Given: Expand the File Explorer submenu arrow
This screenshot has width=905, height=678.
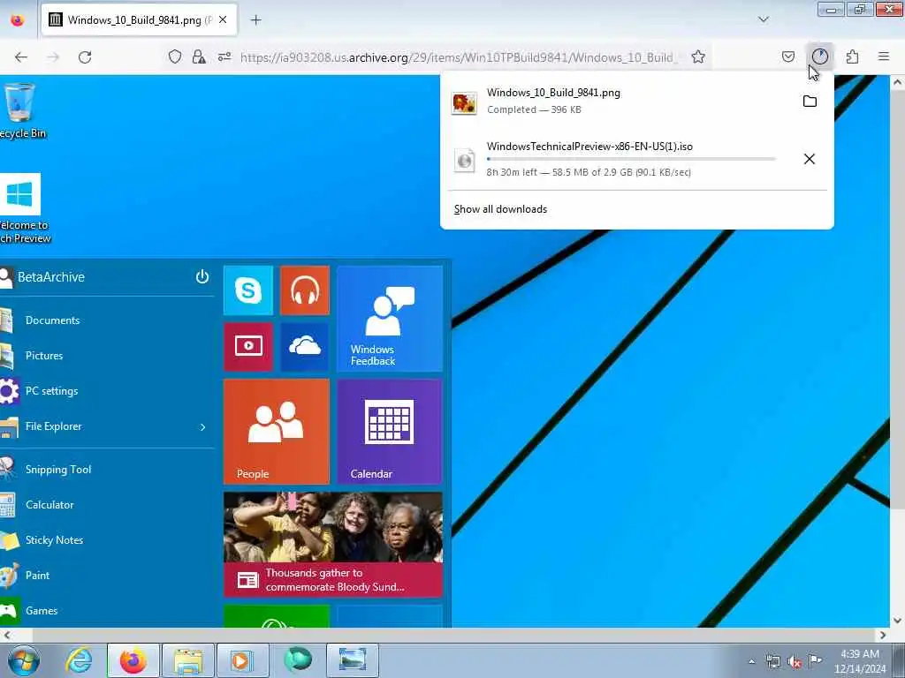Looking at the screenshot, I should click(202, 427).
